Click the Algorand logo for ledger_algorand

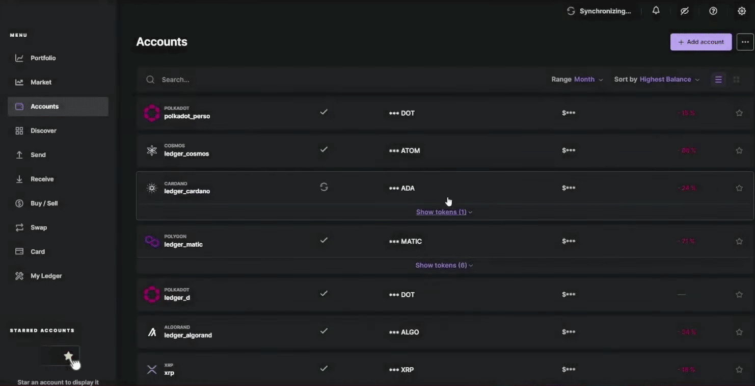pyautogui.click(x=152, y=332)
